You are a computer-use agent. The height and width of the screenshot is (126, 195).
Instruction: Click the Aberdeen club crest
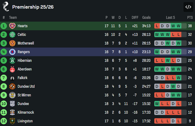12,69
